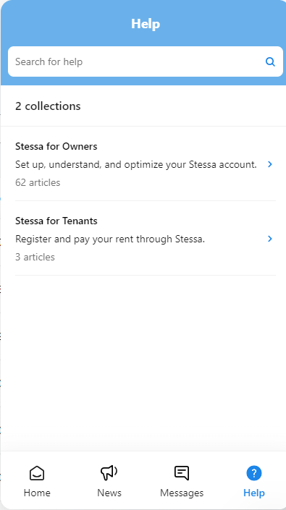Select the Home tab label
Screen dimensions: 286x510
point(37,493)
